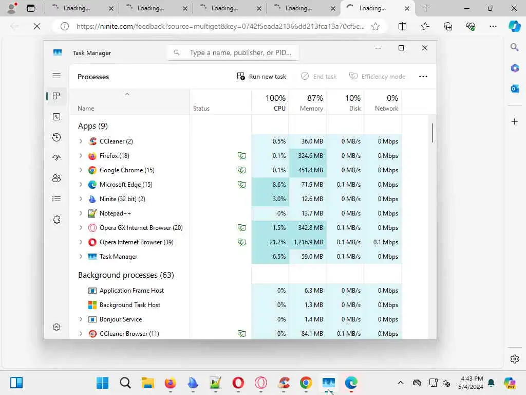Click Opera Internet Browser efficiency leaf icon
Viewport: 526px width, 395px height.
pyautogui.click(x=242, y=242)
